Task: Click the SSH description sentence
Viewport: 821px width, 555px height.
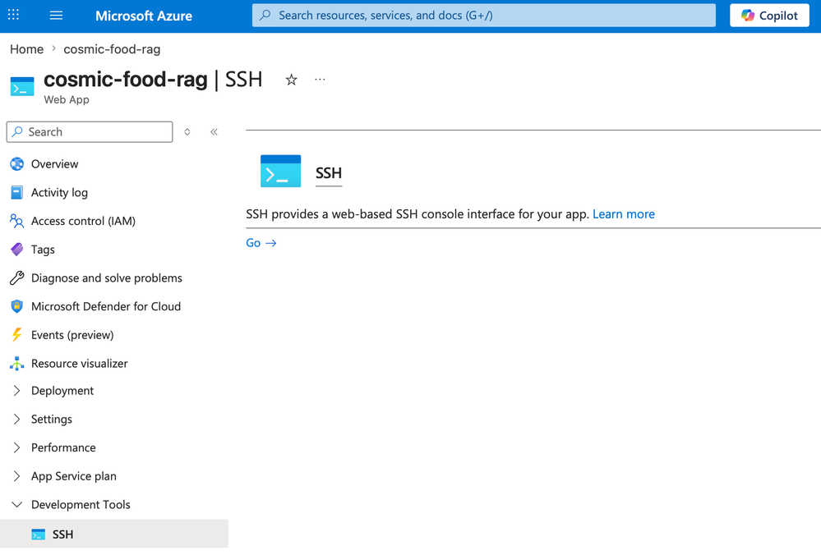Action: click(417, 214)
